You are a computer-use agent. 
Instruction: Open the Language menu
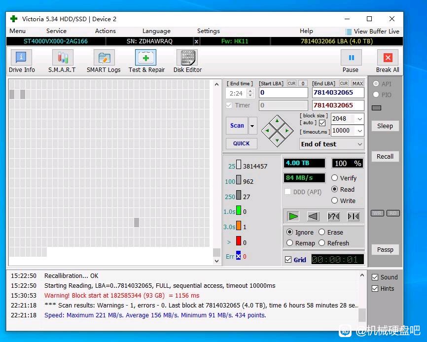tap(156, 31)
